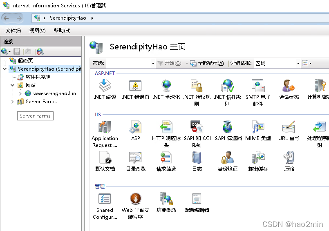Click the delete connection icon in 连接 toolbar
Image resolution: width=329 pixels, height=231 pixels.
[40, 51]
